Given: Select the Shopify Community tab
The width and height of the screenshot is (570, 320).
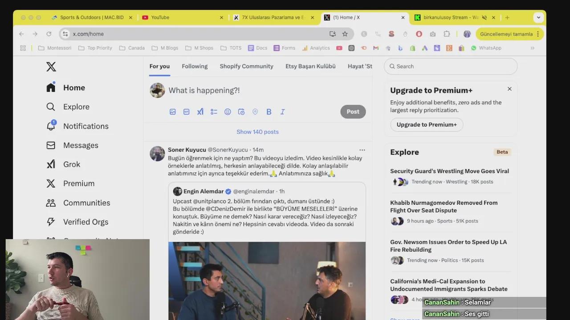Looking at the screenshot, I should pos(246,66).
